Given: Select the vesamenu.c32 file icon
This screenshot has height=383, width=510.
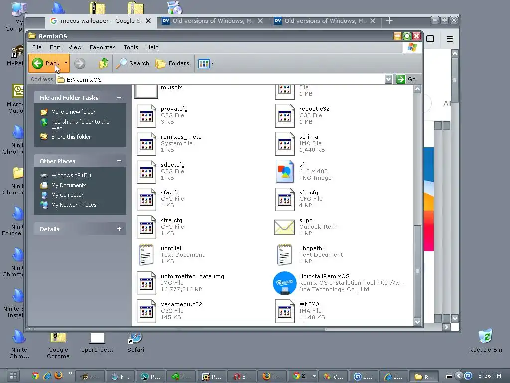Looking at the screenshot, I should tap(146, 311).
